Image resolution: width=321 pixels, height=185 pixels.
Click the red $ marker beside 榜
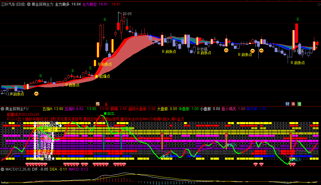106,104
